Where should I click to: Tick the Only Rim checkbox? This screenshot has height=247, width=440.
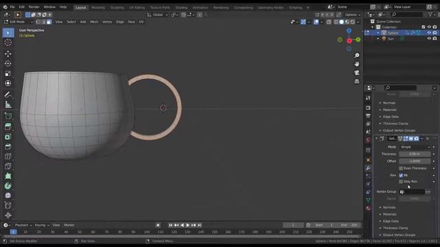[x=401, y=182]
